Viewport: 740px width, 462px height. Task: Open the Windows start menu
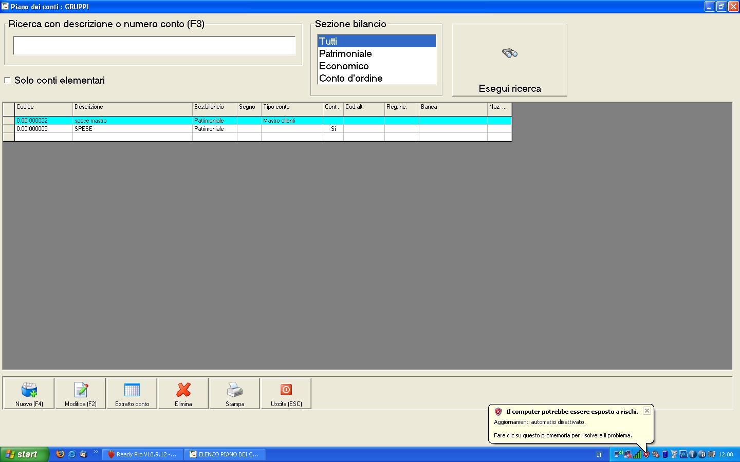24,454
